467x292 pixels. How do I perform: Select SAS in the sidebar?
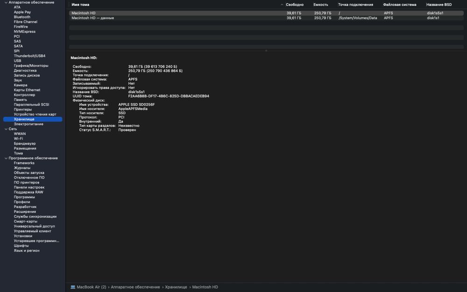pos(17,42)
